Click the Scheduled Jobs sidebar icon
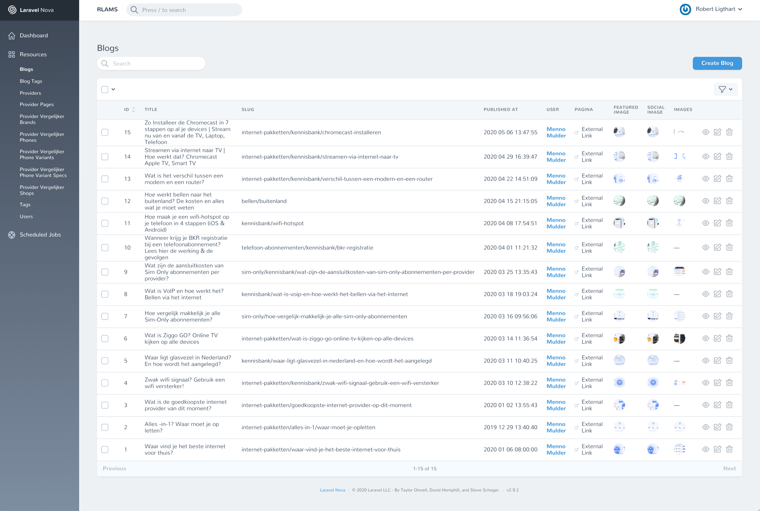 point(12,235)
